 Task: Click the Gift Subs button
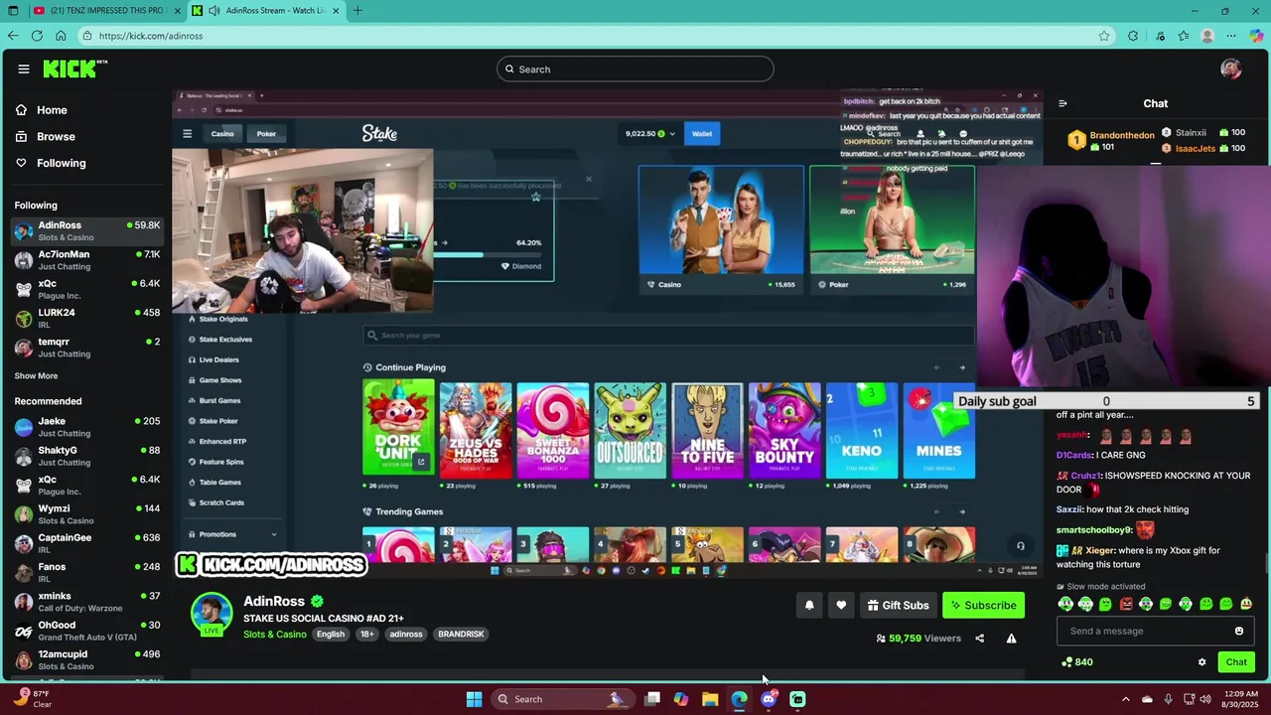coord(898,605)
